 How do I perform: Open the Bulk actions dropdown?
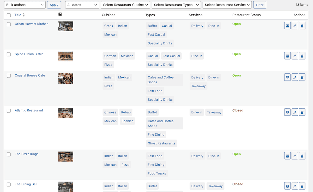click(25, 5)
